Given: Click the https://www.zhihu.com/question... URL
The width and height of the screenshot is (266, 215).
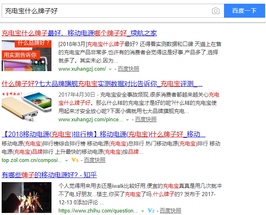Looking at the screenshot, I should coord(98,211).
